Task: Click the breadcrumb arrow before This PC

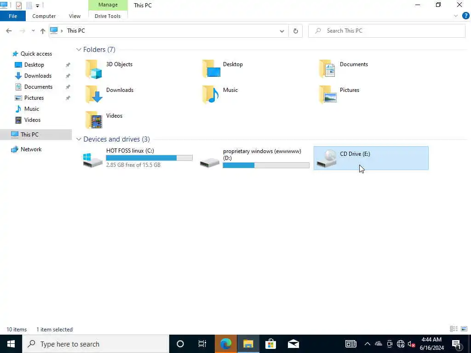Action: 62,31
